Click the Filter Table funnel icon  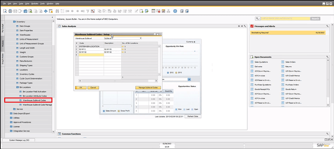88,11
